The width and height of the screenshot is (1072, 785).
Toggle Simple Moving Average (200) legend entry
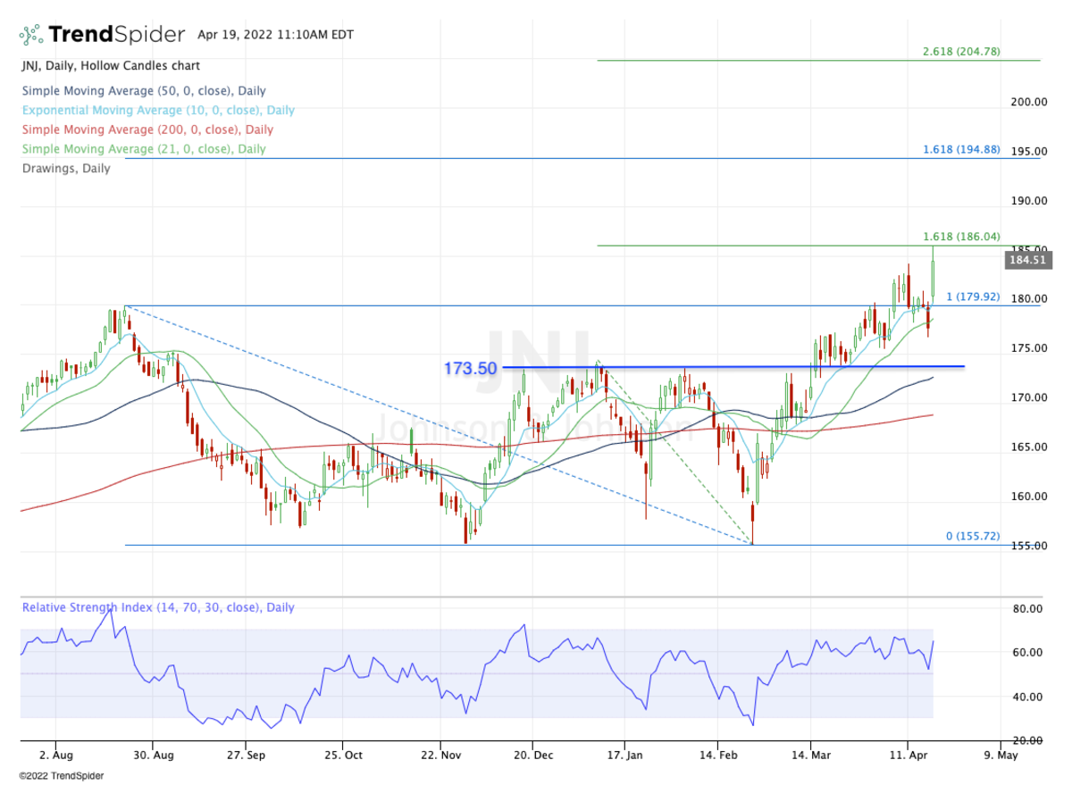pyautogui.click(x=147, y=129)
